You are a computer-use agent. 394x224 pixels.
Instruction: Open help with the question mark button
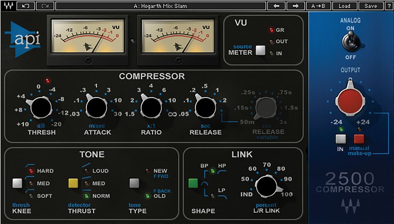tap(389, 6)
